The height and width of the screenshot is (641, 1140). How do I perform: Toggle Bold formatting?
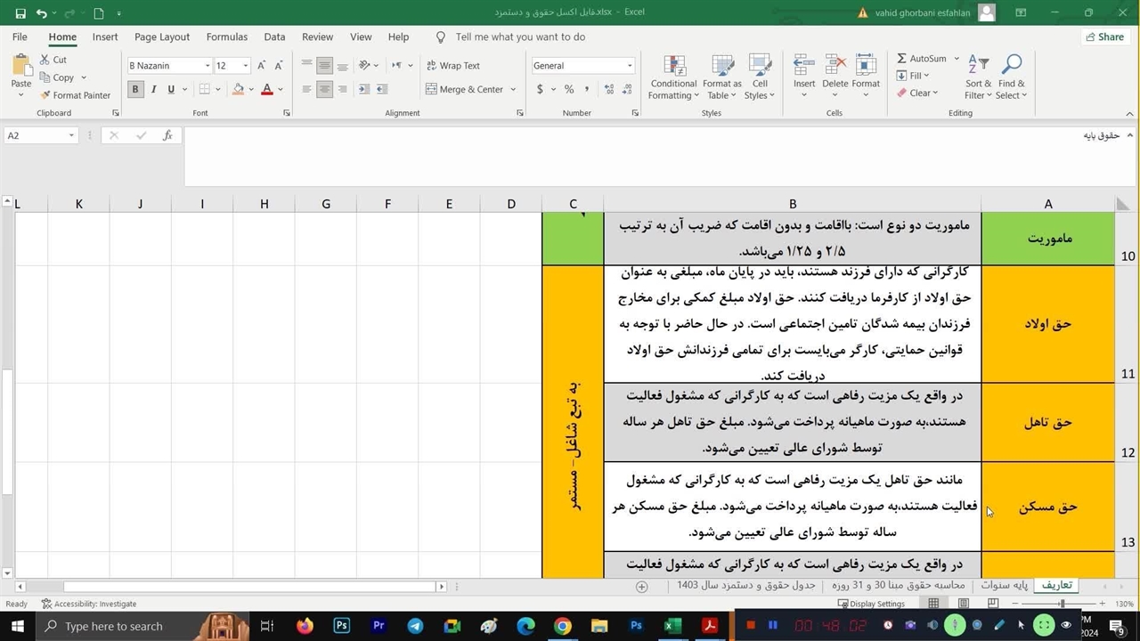point(135,89)
